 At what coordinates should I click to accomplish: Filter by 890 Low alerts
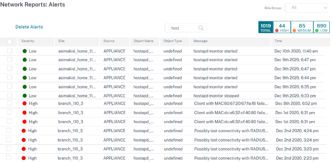coord(321,28)
